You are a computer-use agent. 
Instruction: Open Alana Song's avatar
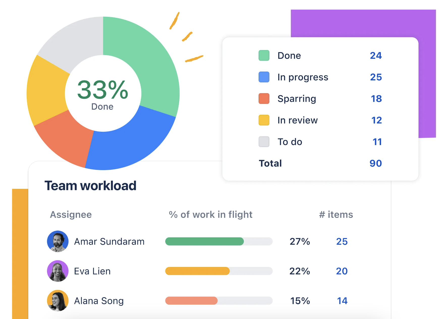(58, 301)
